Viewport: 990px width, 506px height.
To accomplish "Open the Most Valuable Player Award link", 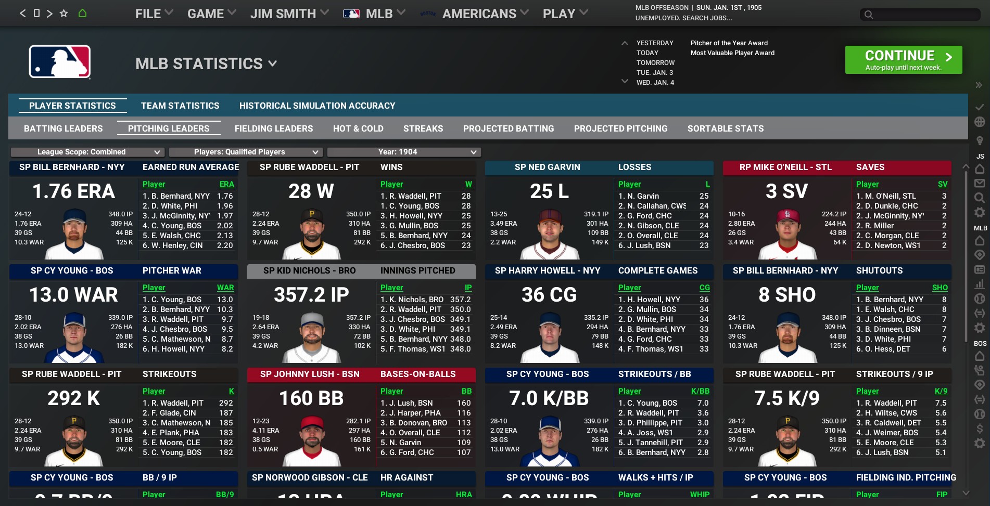I will [732, 53].
